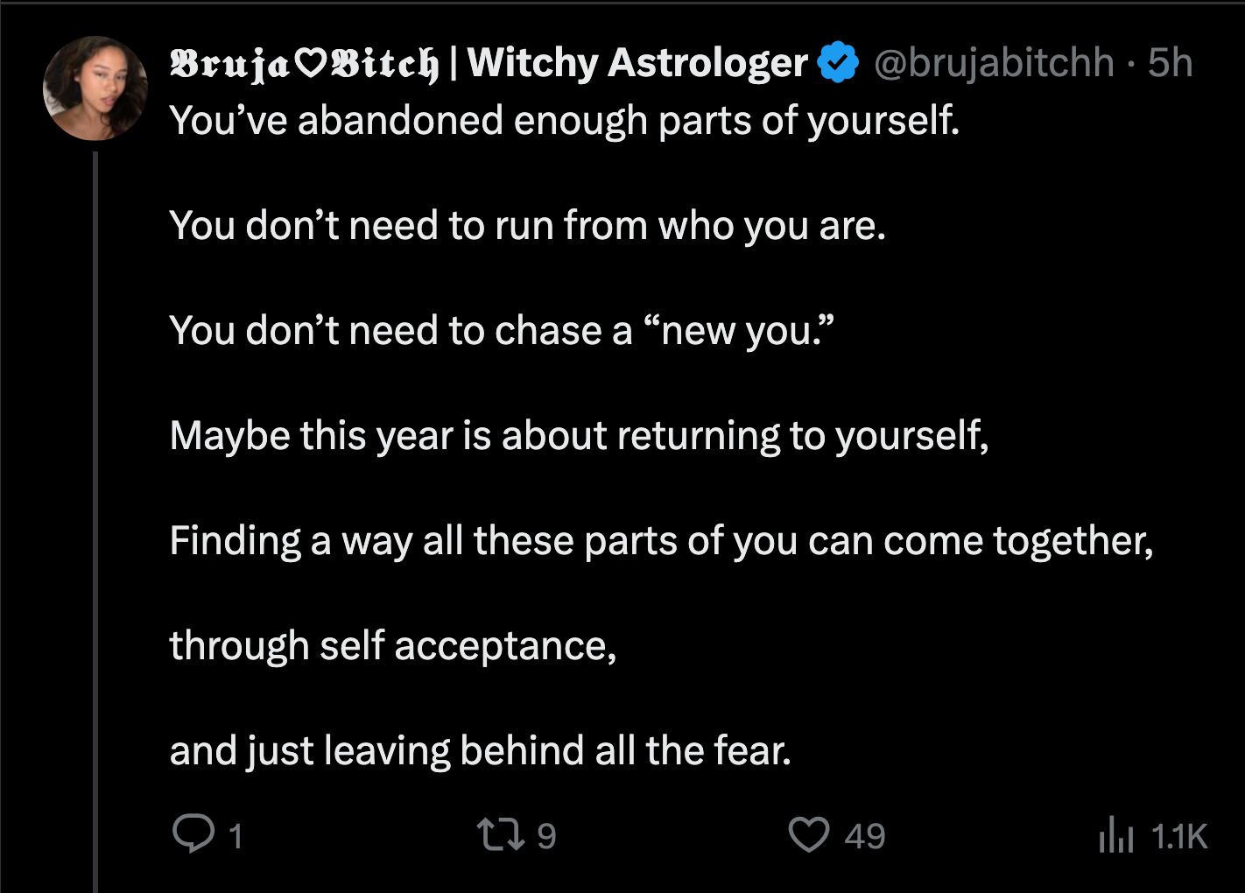This screenshot has height=893, width=1245.
Task: Click the reply speech bubble icon
Action: 193,834
